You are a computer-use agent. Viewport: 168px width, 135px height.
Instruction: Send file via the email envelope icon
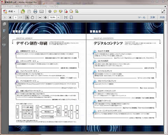point(42,12)
